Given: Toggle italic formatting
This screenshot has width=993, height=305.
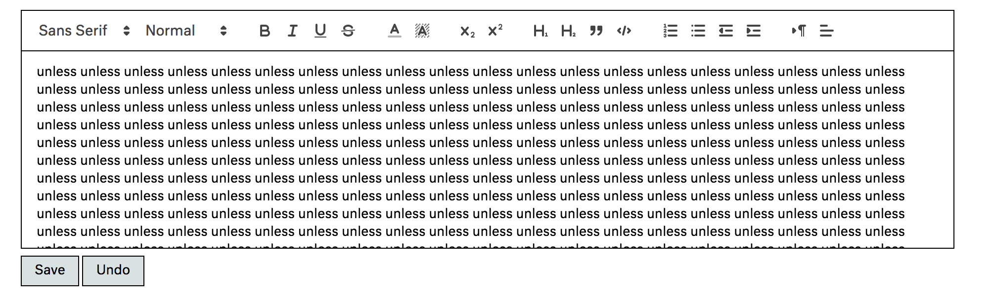Looking at the screenshot, I should [x=292, y=31].
